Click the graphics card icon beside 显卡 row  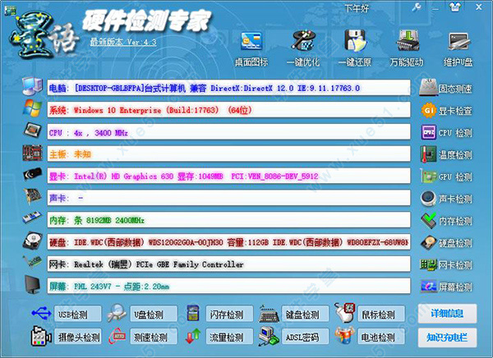(33, 174)
